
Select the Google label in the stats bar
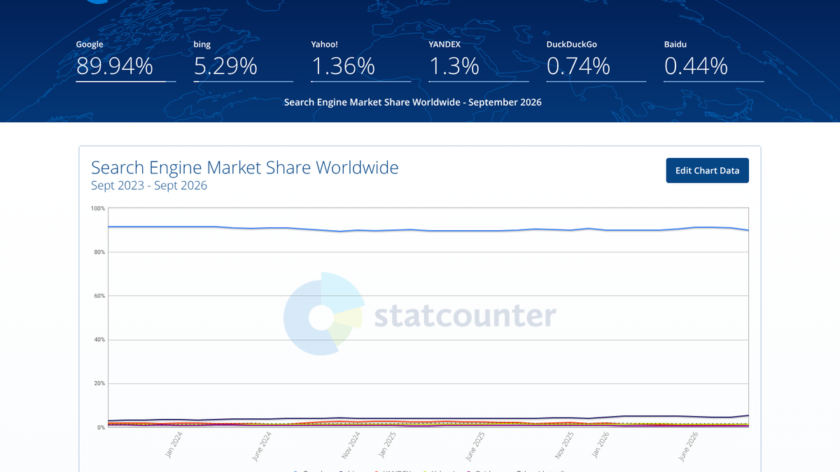coord(90,44)
